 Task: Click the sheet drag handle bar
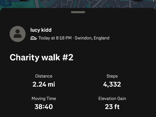[78, 12]
